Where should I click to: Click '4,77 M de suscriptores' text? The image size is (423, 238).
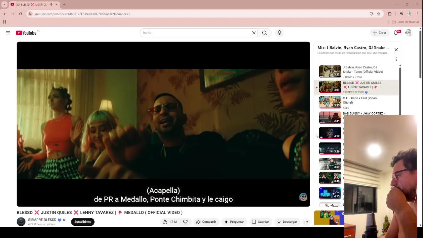(41, 224)
